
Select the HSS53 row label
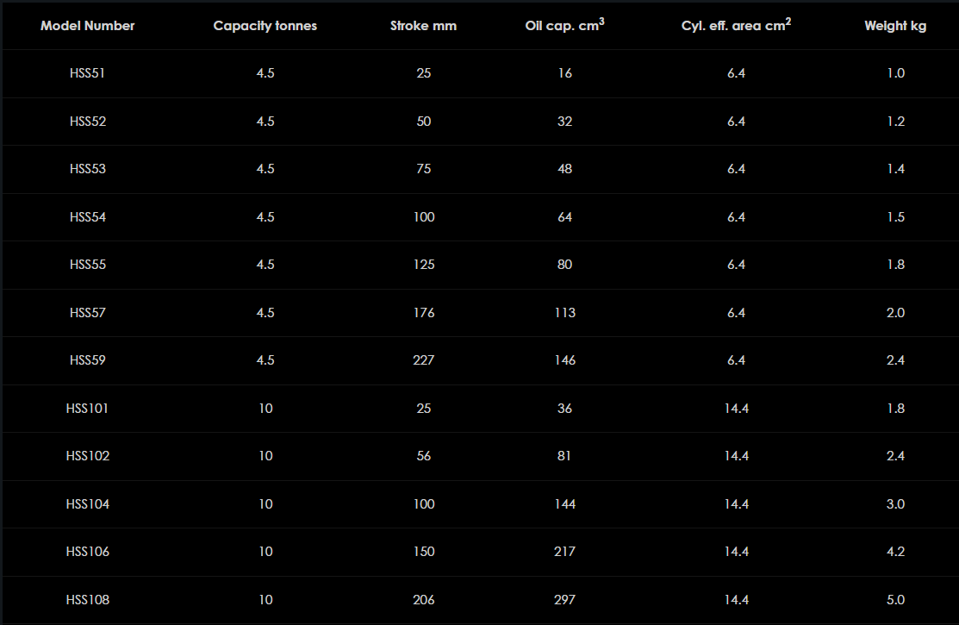point(88,169)
